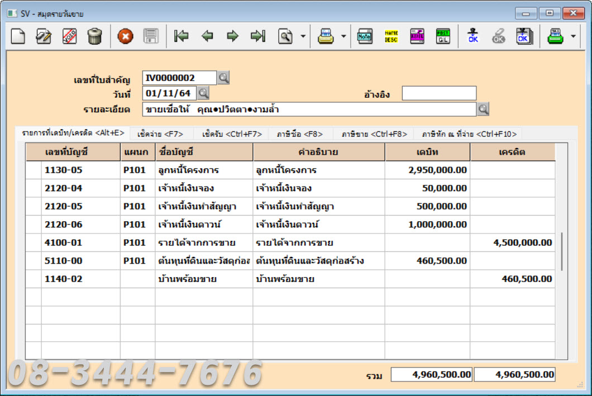
Task: Click the empty reference input field
Action: [439, 93]
